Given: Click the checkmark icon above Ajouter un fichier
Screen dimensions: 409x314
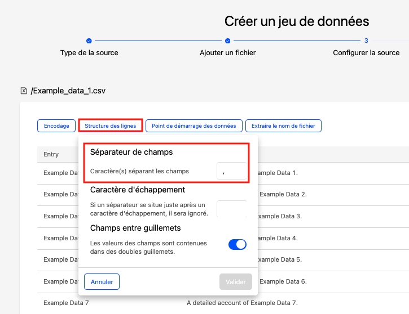Looking at the screenshot, I should pos(228,41).
